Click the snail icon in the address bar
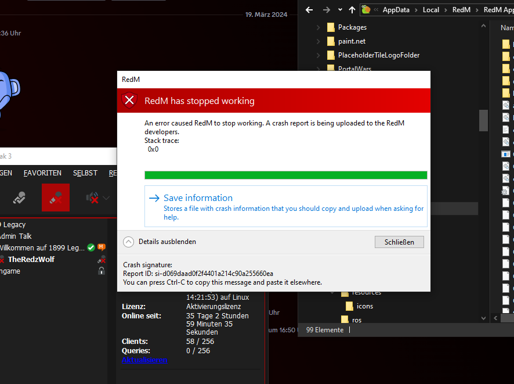 click(x=366, y=9)
